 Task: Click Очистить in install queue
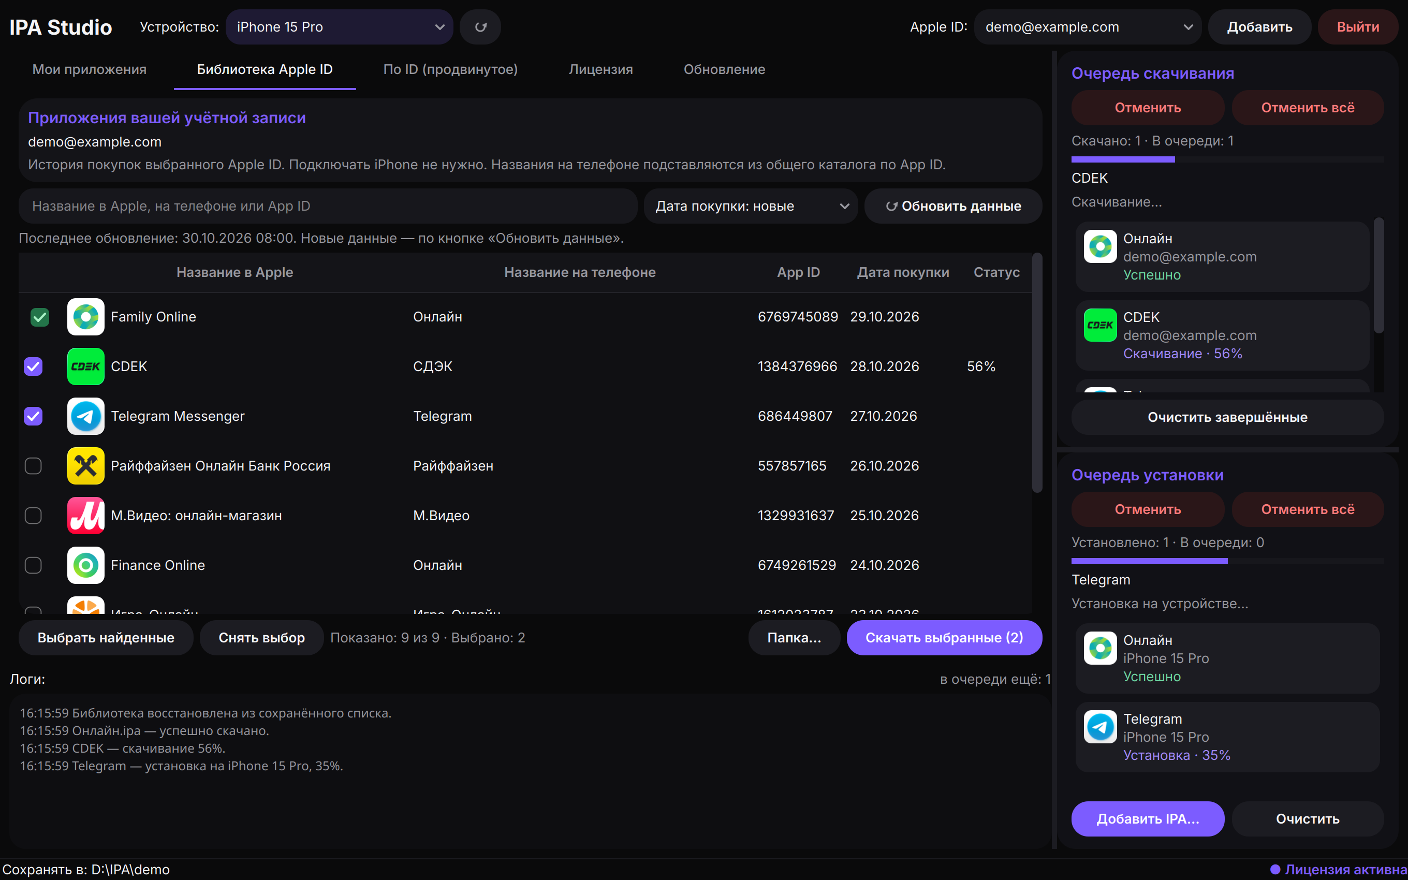click(1308, 818)
